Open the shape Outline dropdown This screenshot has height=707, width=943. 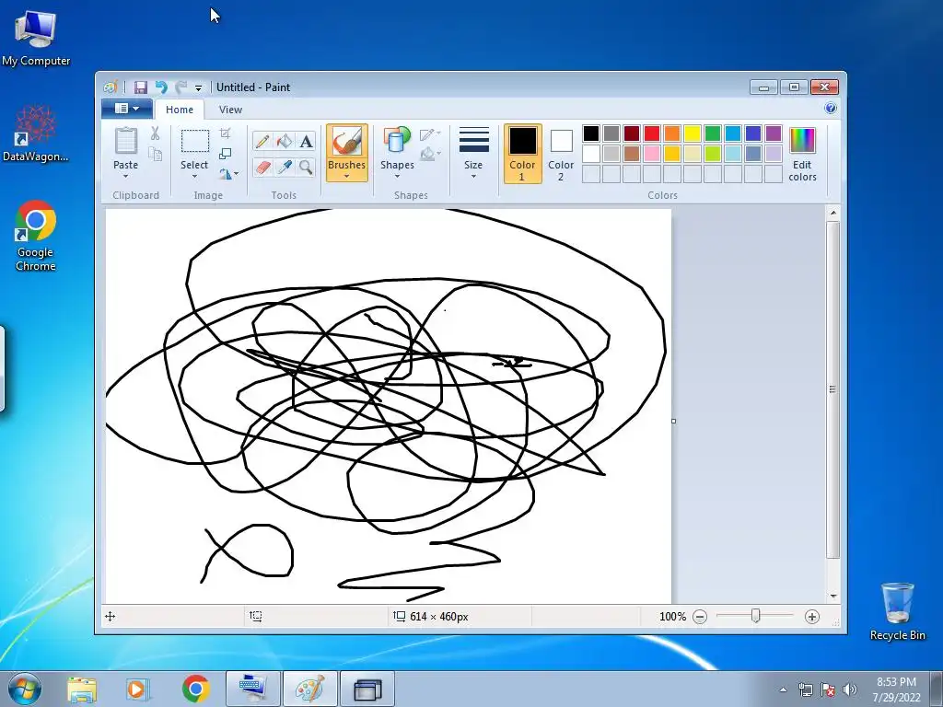(430, 134)
